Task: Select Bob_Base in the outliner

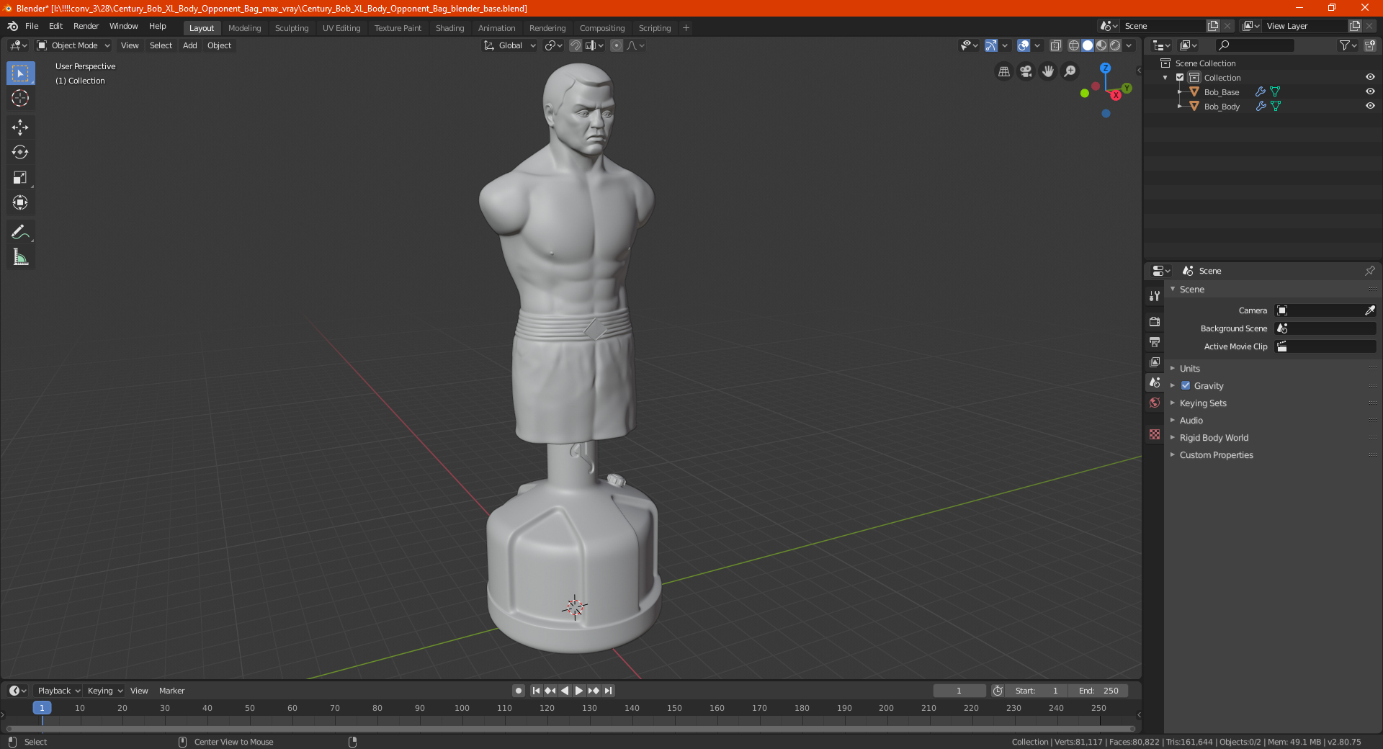Action: point(1222,92)
